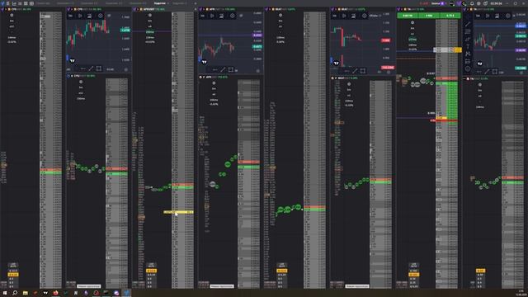Viewport: 528px width, 297px height.
Task: Open the settings gear in the rightmost TA chart toolbar
Action: click(508, 16)
